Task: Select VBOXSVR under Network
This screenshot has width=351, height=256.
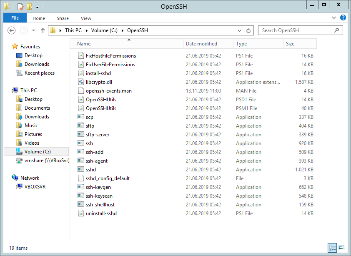Action: (35, 186)
